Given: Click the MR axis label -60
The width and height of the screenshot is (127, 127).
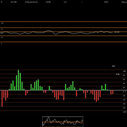Looking at the screenshot, I should click(124, 104).
